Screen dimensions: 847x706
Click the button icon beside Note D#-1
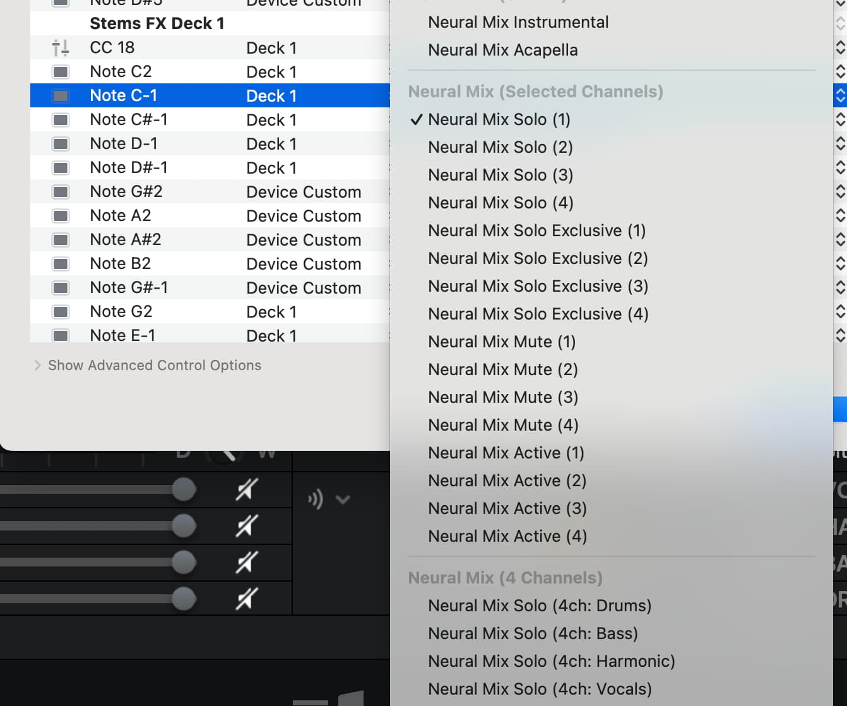(x=61, y=167)
